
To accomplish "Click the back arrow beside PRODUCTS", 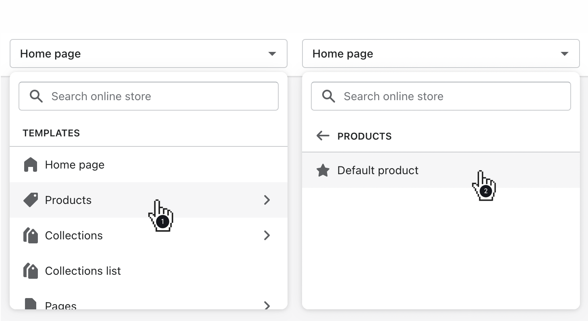I will pyautogui.click(x=323, y=136).
